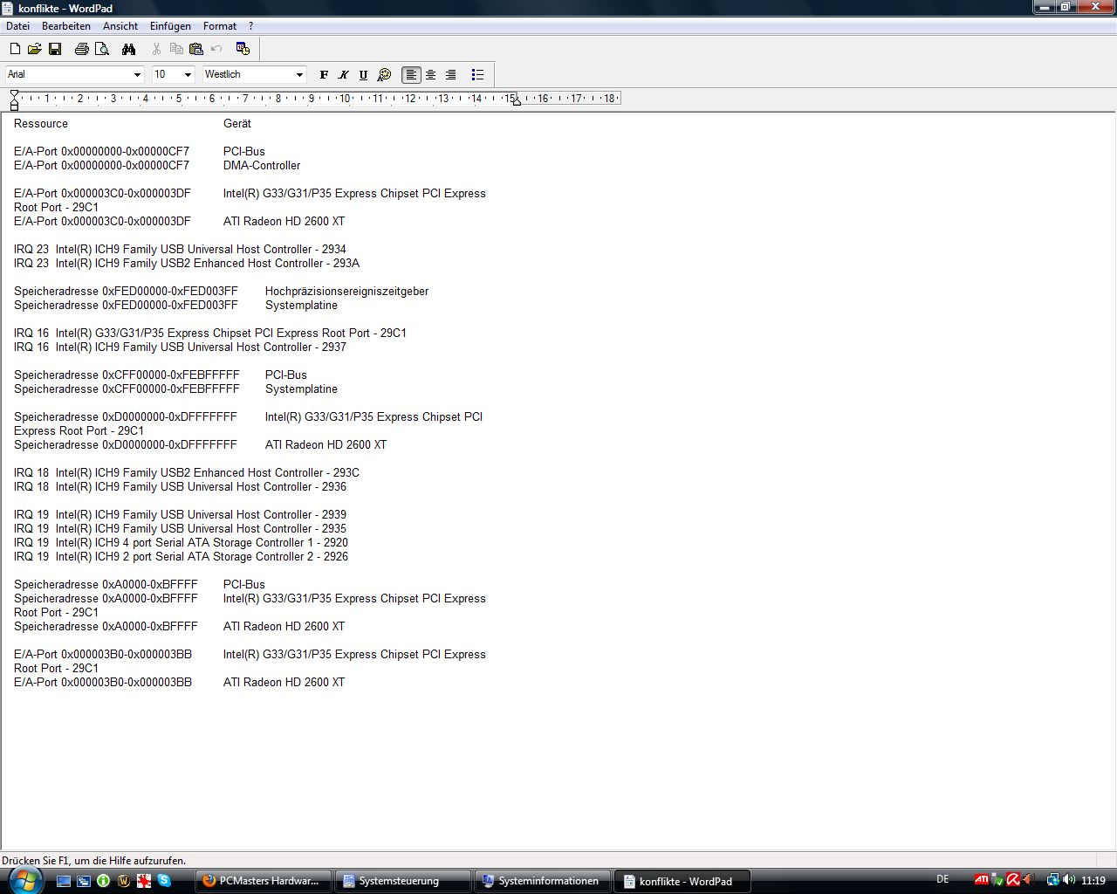Toggle italic formatting (K button)
The image size is (1117, 894).
pyautogui.click(x=344, y=75)
